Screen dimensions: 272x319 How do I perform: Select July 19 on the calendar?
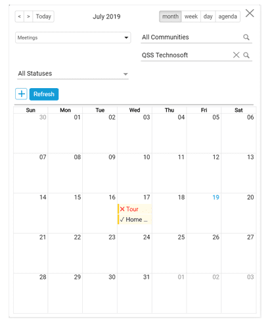coord(204,213)
